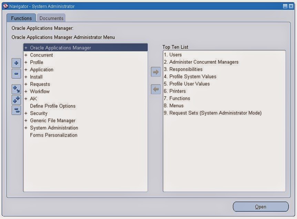Select '1. Users' in Top Ten List

[173, 55]
